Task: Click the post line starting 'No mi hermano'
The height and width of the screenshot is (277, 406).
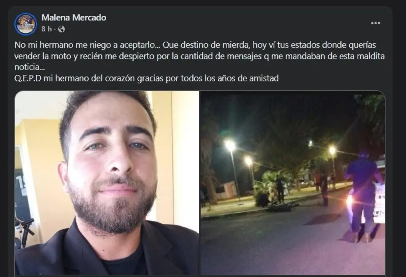Action: tap(195, 45)
